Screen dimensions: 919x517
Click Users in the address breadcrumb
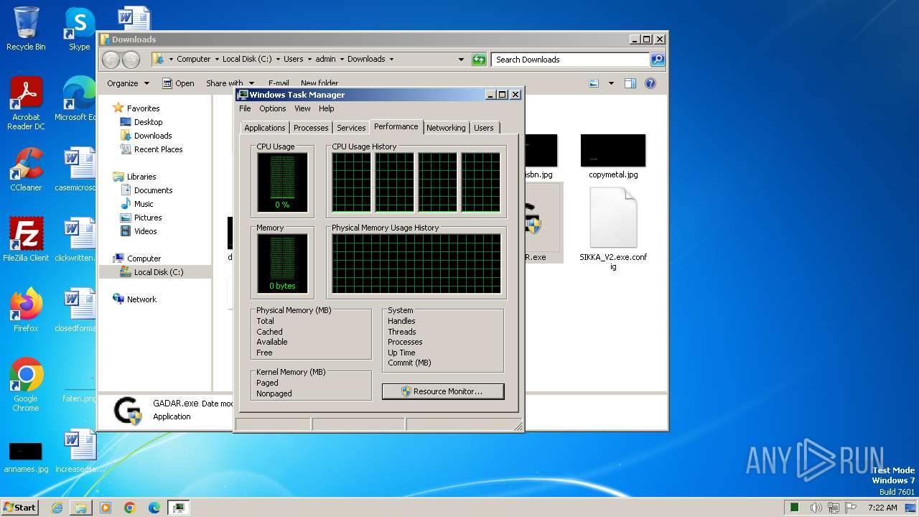point(293,60)
